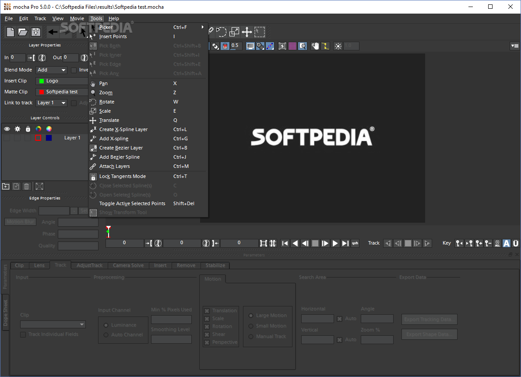
Task: Click the layer In frame number field
Action: (18, 57)
